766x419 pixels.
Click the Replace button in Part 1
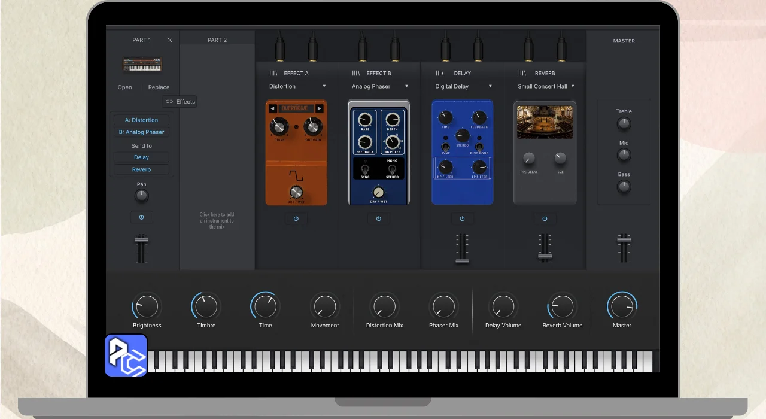pyautogui.click(x=159, y=87)
